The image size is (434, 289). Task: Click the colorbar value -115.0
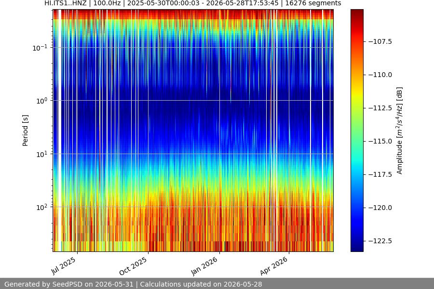pos(380,141)
